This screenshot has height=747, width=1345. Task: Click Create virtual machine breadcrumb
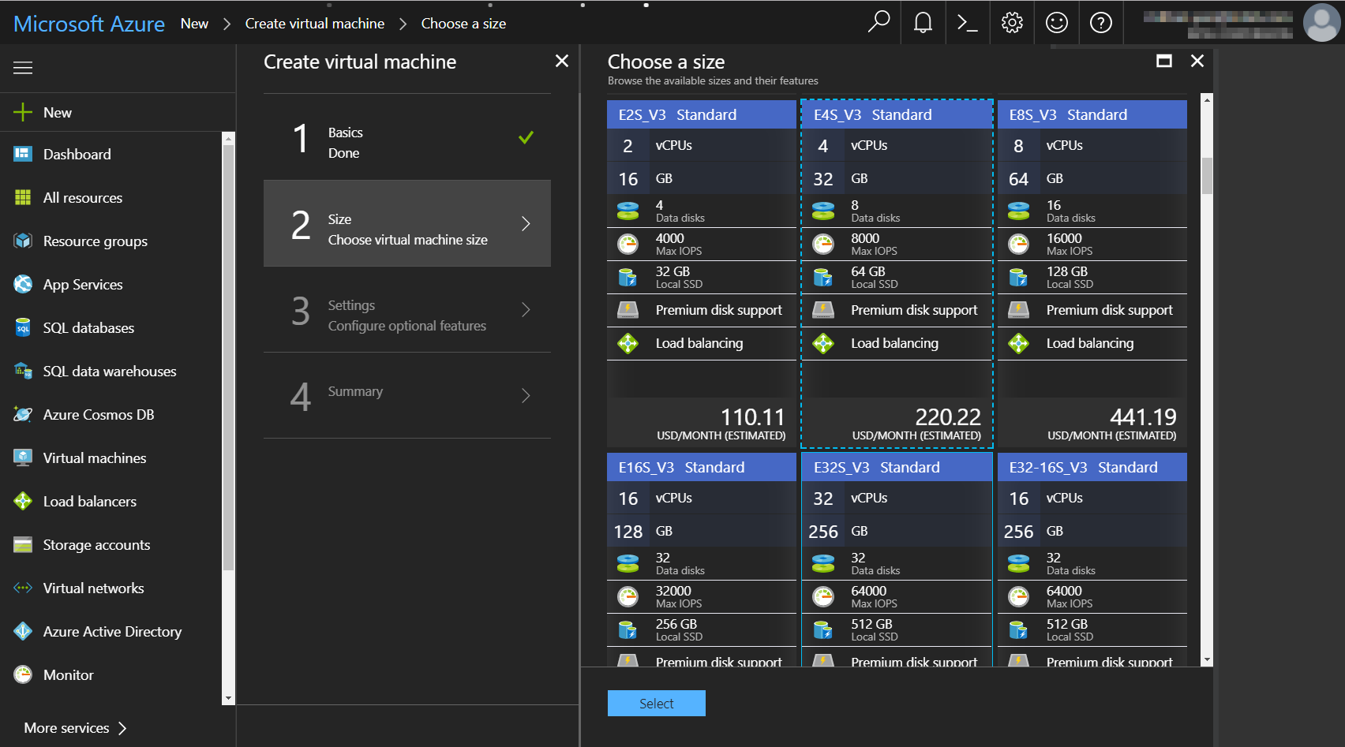click(314, 24)
